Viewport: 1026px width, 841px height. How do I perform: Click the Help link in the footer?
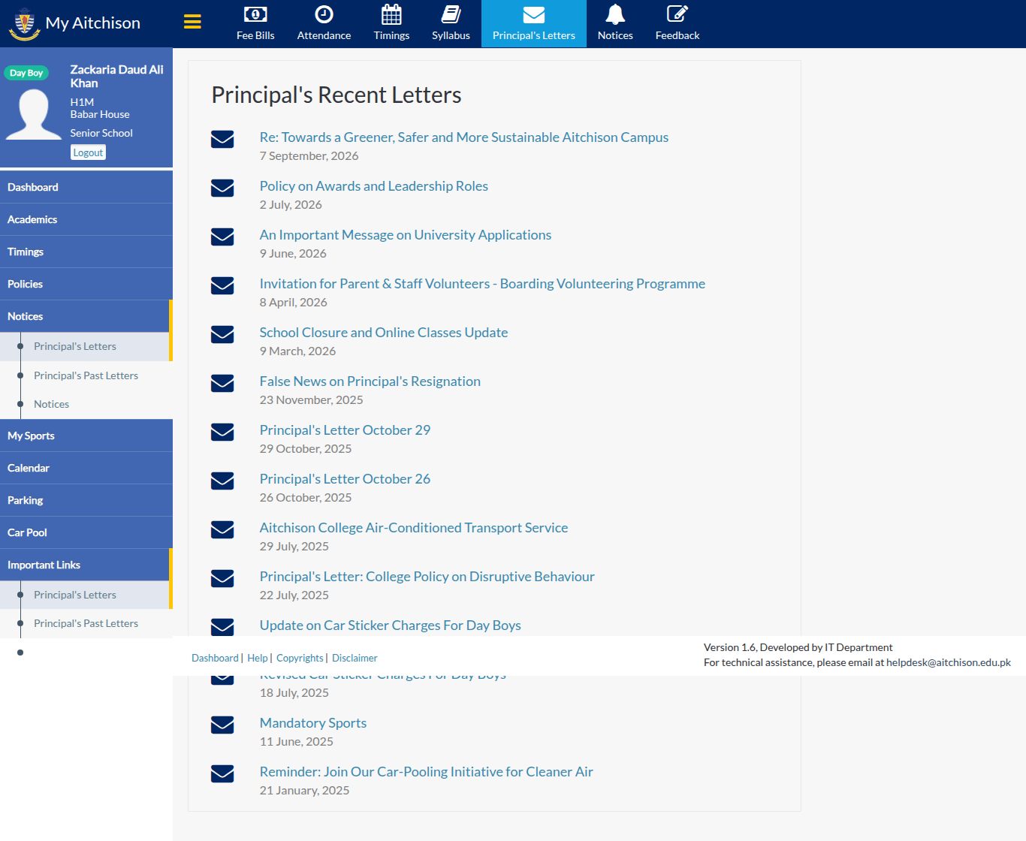click(257, 658)
